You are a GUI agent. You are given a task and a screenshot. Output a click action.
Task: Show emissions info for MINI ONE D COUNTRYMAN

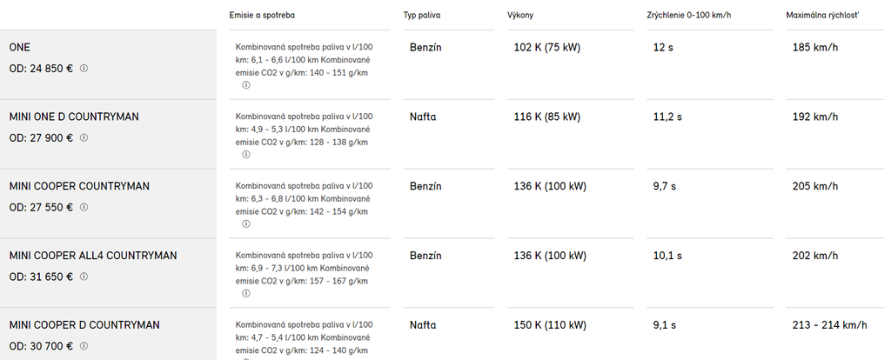tap(246, 155)
